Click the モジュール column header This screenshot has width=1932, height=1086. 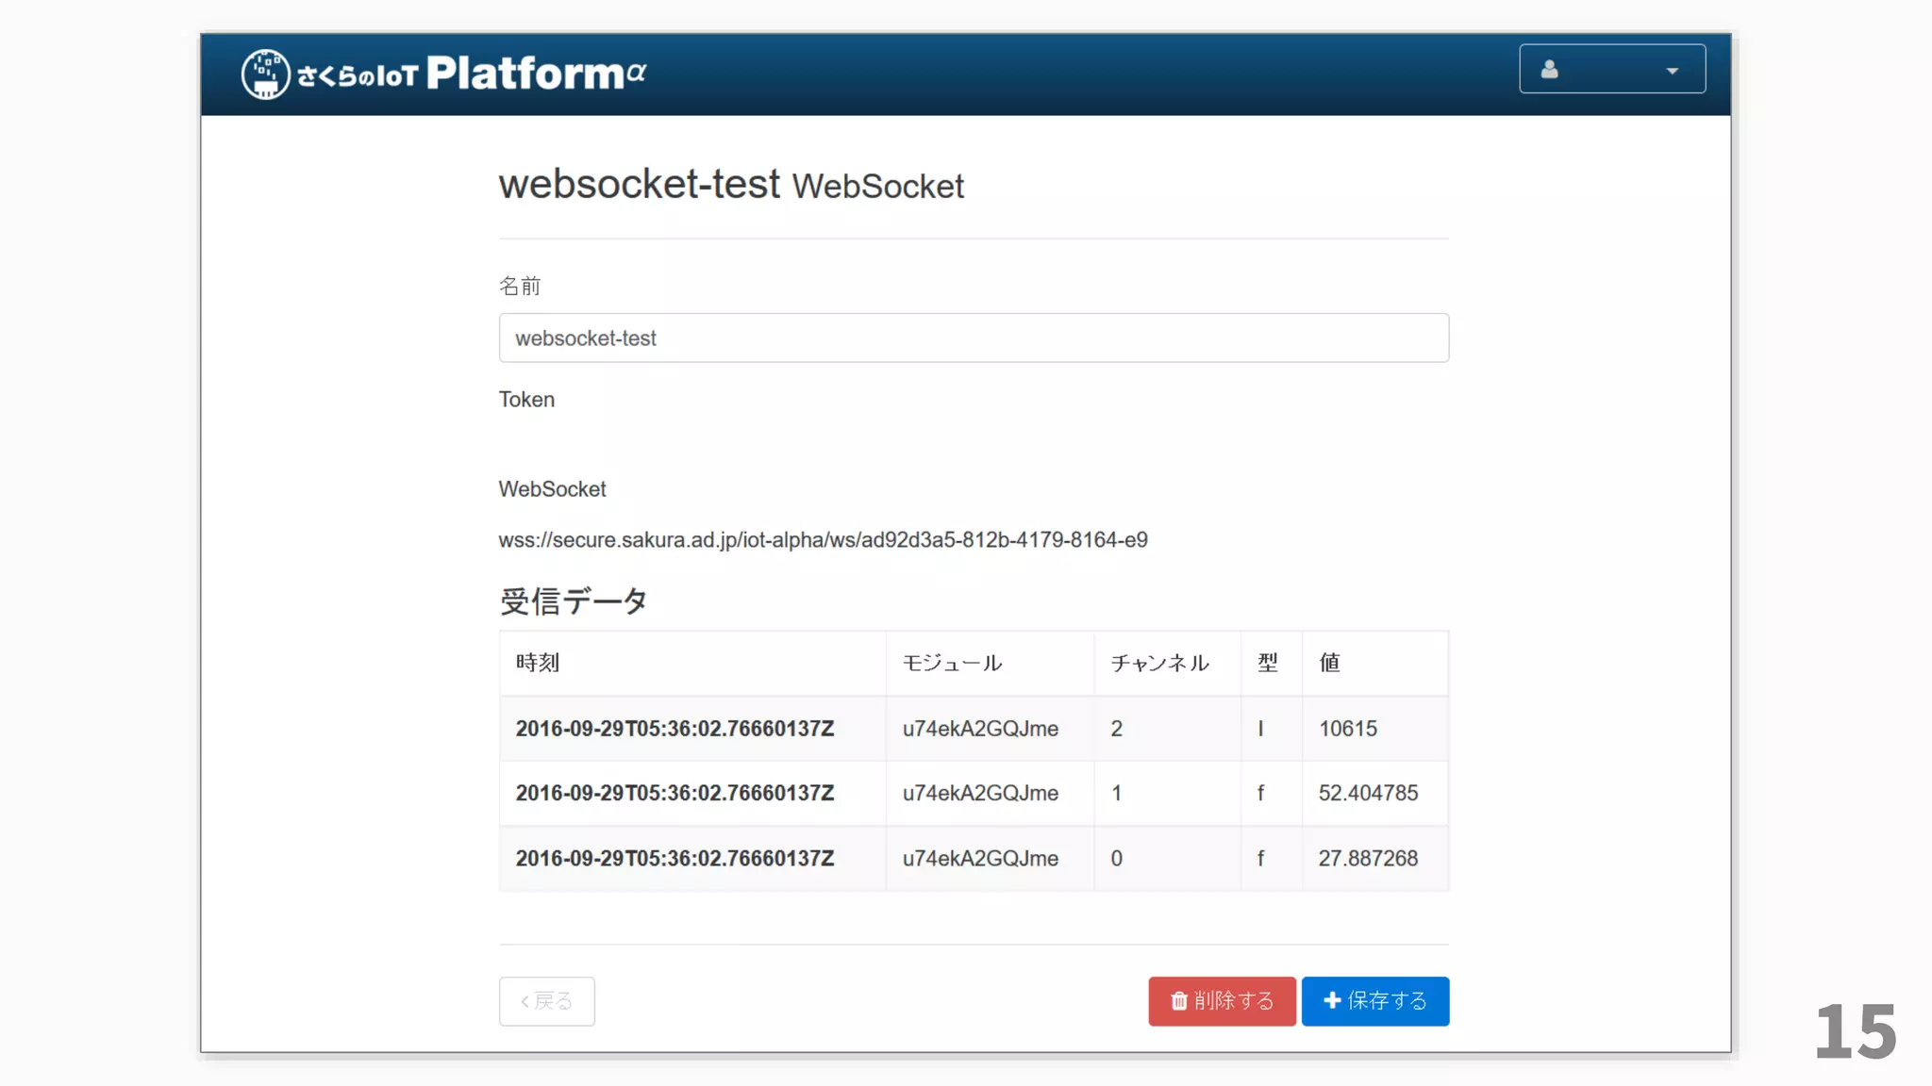click(952, 663)
